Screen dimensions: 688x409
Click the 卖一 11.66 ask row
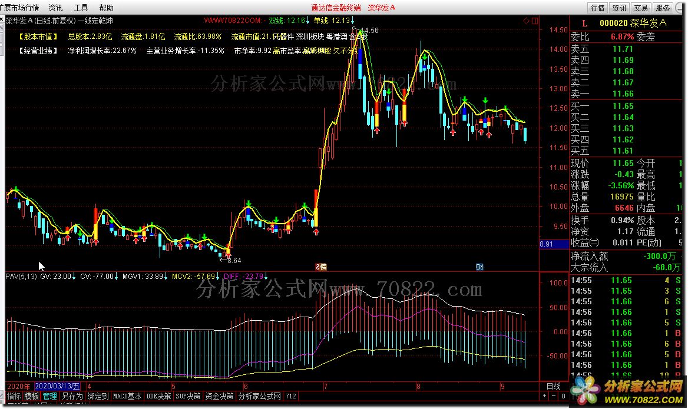626,94
